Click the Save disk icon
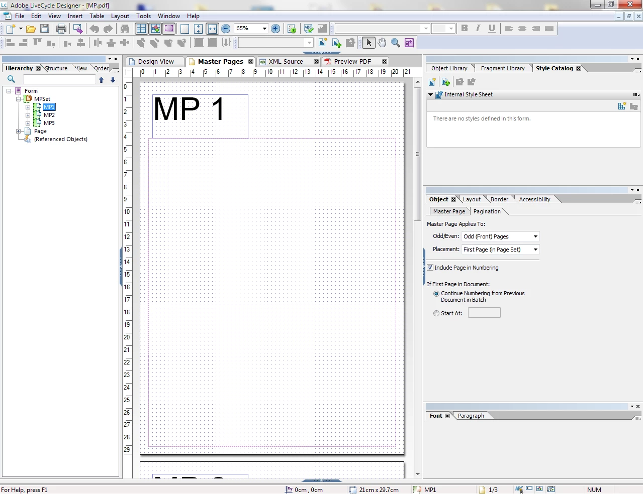 (45, 29)
